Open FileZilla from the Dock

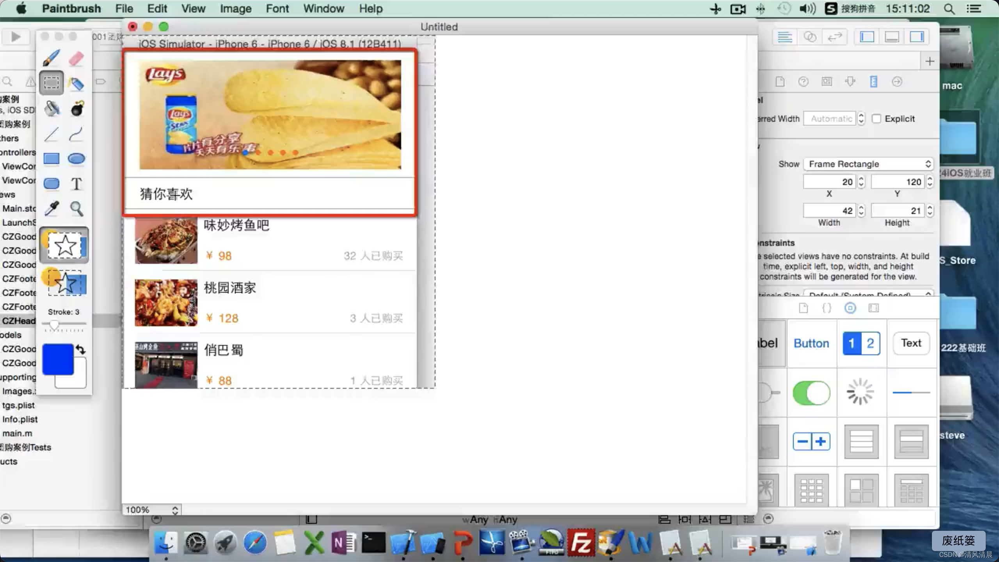[581, 542]
